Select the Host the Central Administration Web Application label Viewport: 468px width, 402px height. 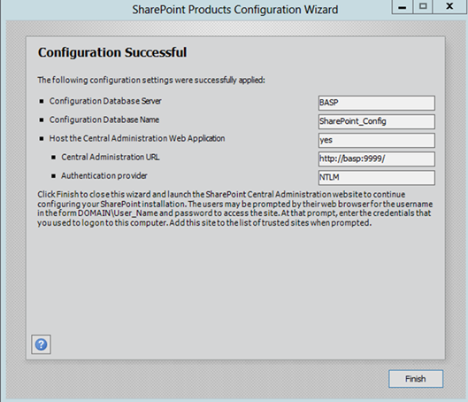click(137, 138)
